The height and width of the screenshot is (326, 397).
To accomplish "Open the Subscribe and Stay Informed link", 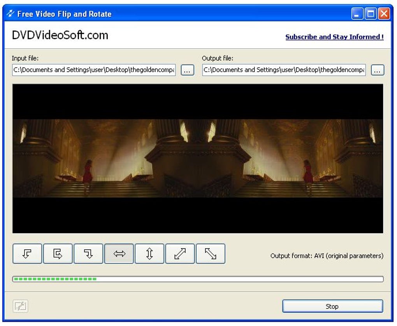I will pos(334,37).
